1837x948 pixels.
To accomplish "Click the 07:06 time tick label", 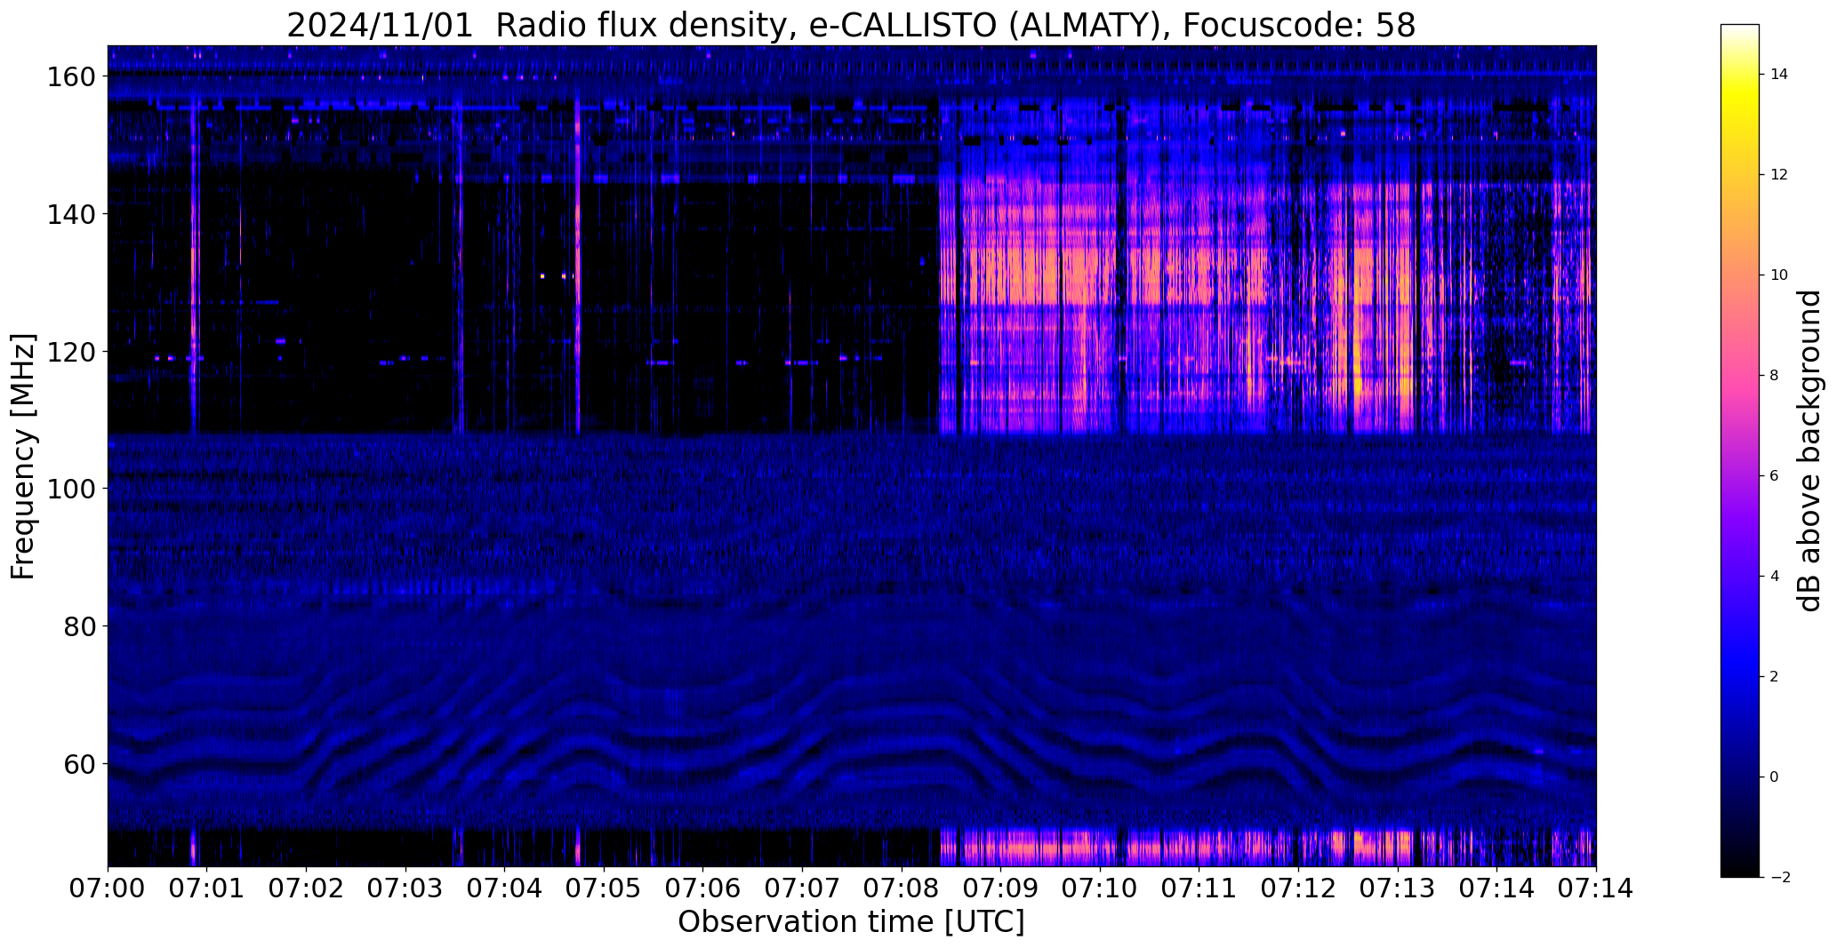I will (703, 888).
